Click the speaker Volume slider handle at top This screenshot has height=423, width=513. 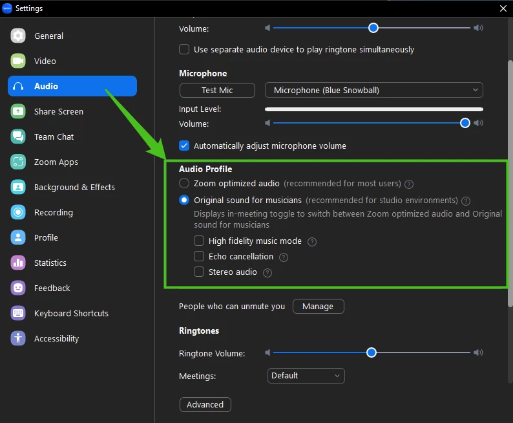click(x=373, y=28)
